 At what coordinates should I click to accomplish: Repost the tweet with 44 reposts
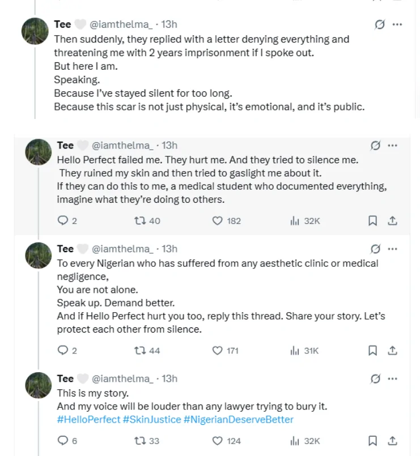139,351
